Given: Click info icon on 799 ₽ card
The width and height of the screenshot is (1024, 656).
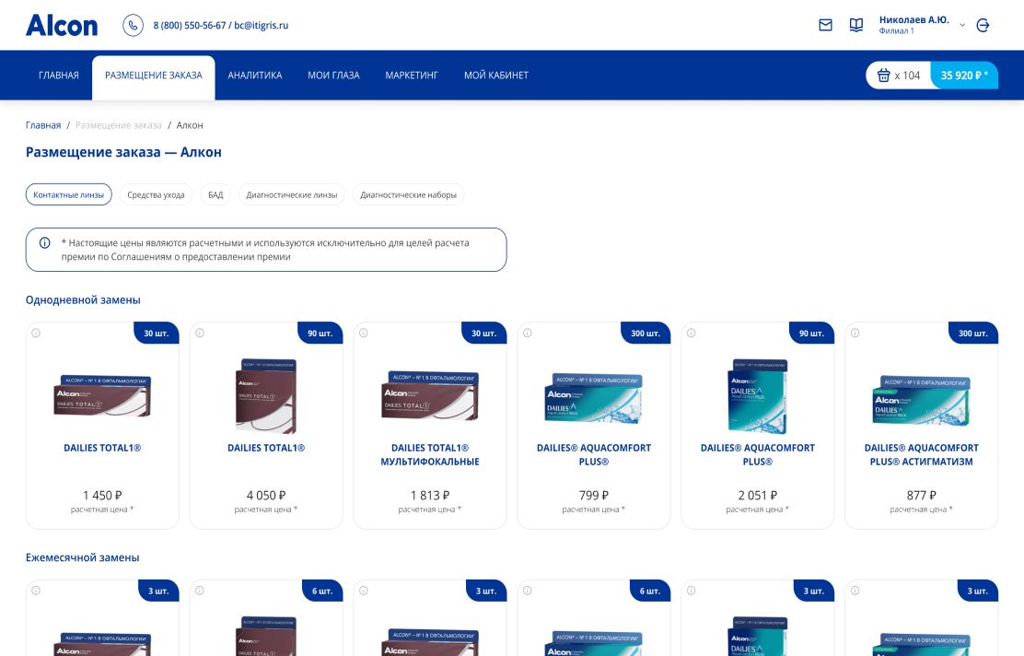Looking at the screenshot, I should (x=527, y=333).
